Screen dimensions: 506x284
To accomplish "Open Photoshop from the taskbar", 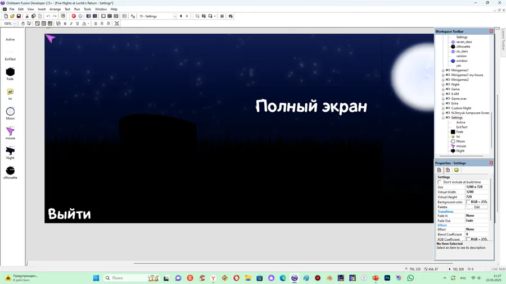I will 387,278.
